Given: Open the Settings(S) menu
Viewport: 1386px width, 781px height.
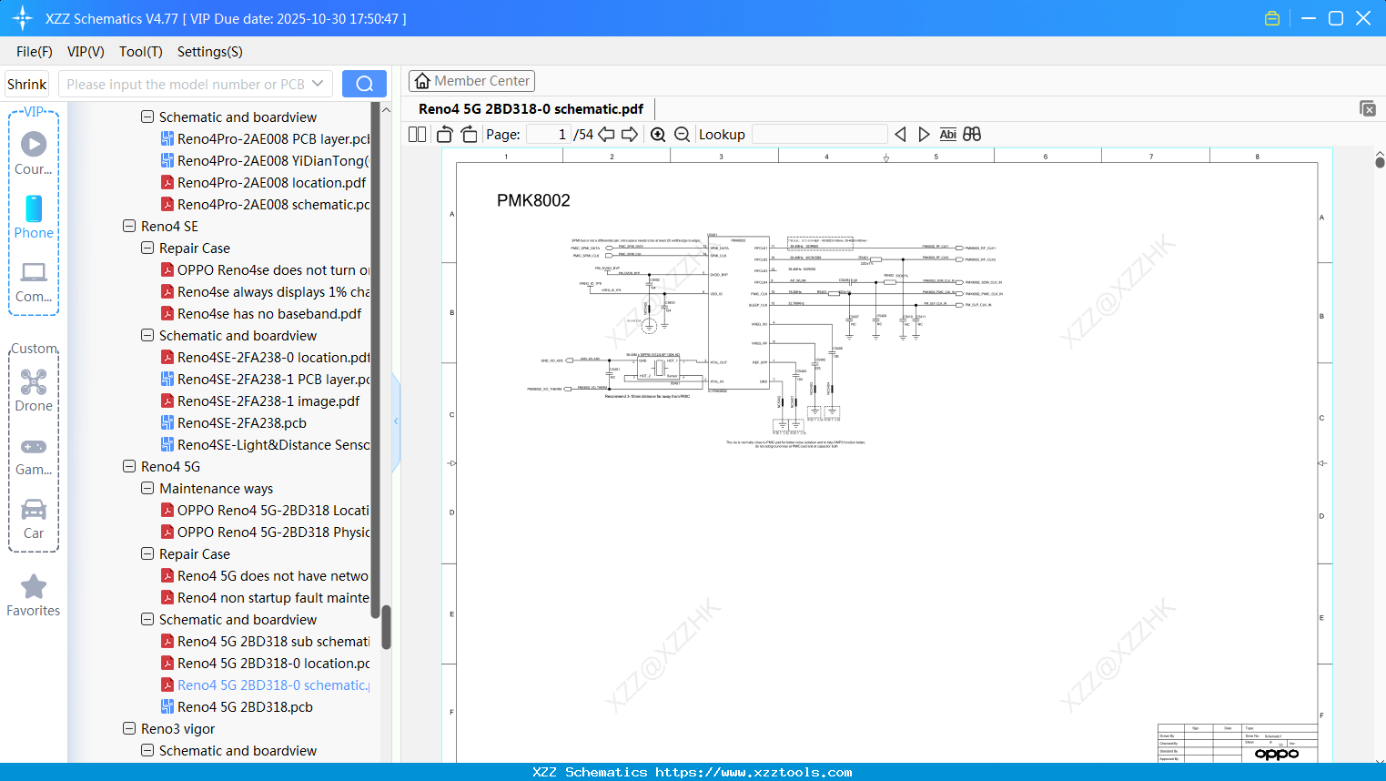Looking at the screenshot, I should pos(210,52).
